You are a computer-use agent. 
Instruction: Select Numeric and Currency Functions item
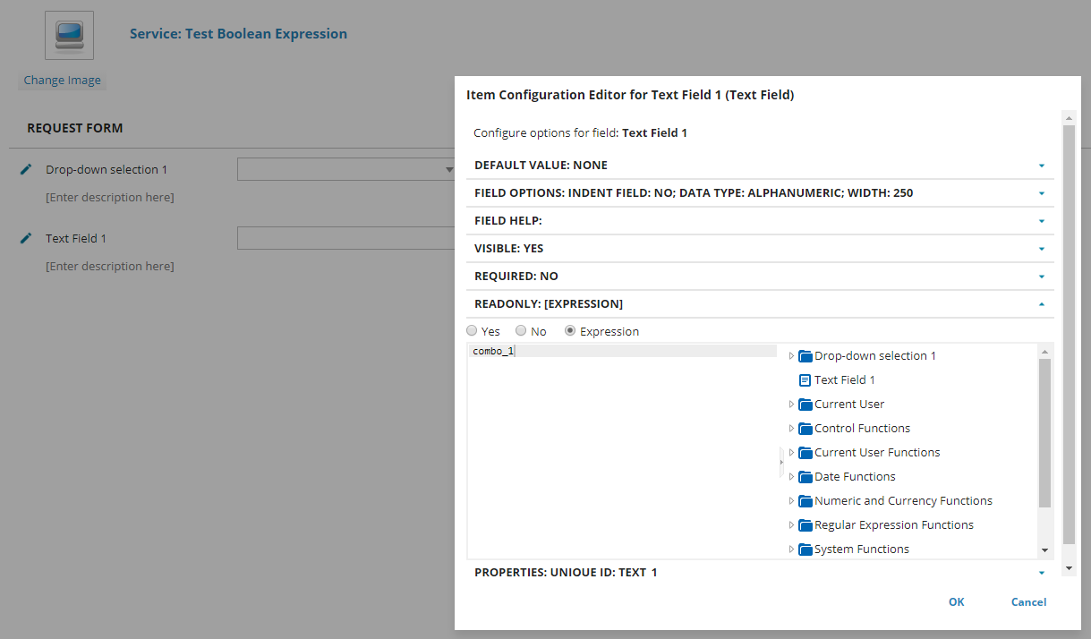(902, 501)
